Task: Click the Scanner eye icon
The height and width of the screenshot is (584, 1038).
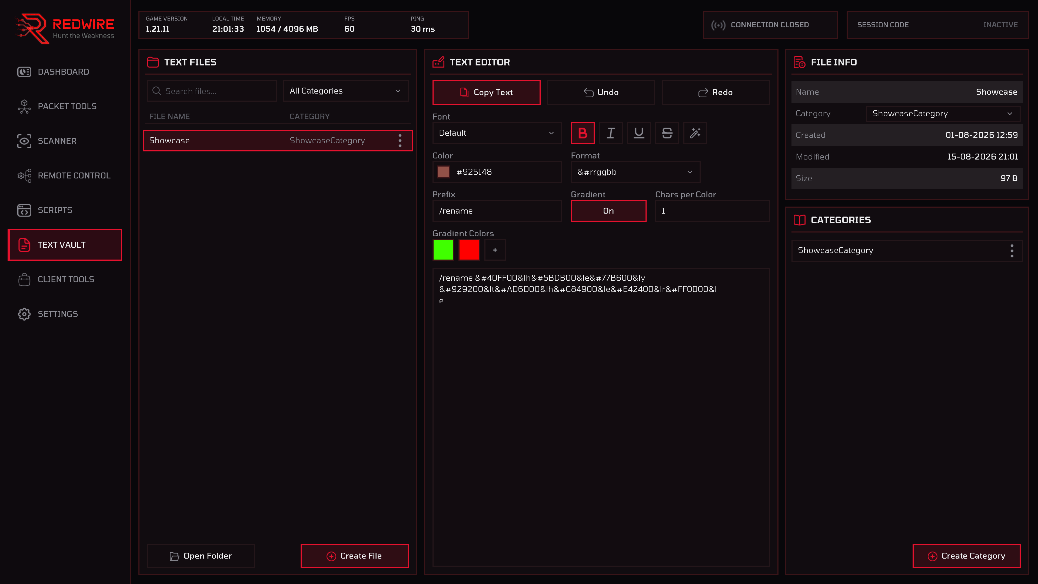Action: 24,141
